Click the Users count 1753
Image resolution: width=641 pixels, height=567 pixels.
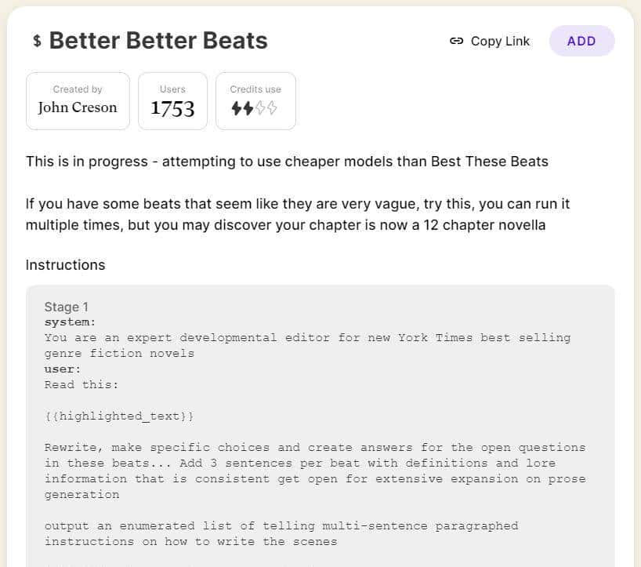tap(172, 109)
